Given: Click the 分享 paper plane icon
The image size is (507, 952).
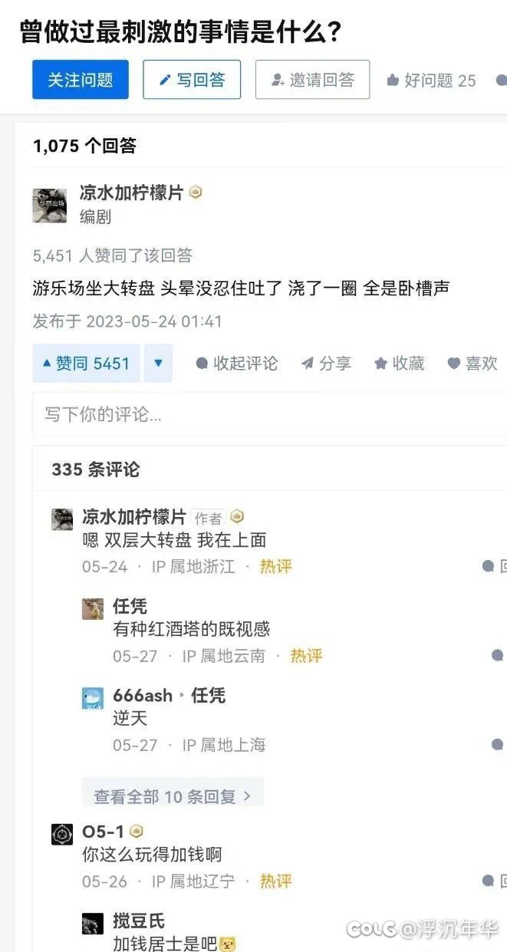Looking at the screenshot, I should click(308, 364).
